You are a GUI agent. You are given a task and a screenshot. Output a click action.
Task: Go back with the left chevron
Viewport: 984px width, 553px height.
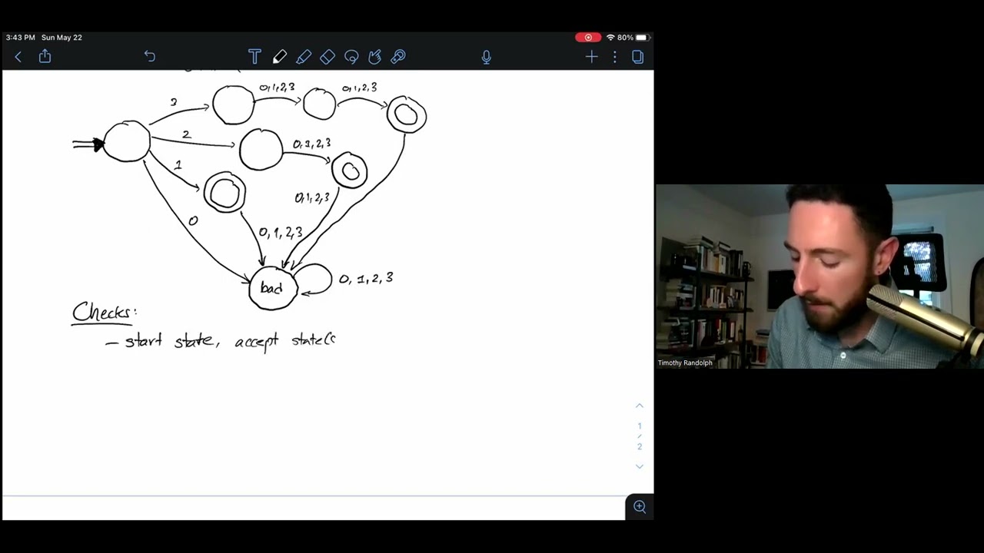click(18, 56)
